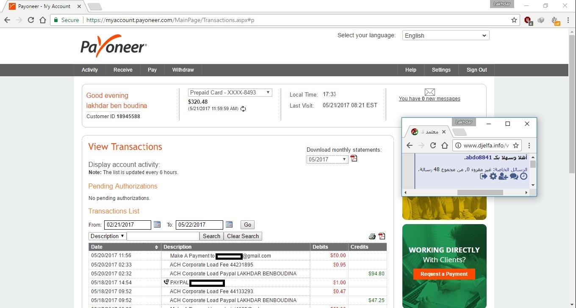Click the Clear Search button
This screenshot has height=308, width=576.
pos(243,236)
